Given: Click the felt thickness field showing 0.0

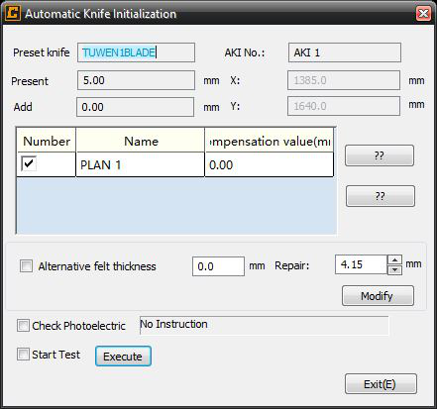Looking at the screenshot, I should 218,266.
